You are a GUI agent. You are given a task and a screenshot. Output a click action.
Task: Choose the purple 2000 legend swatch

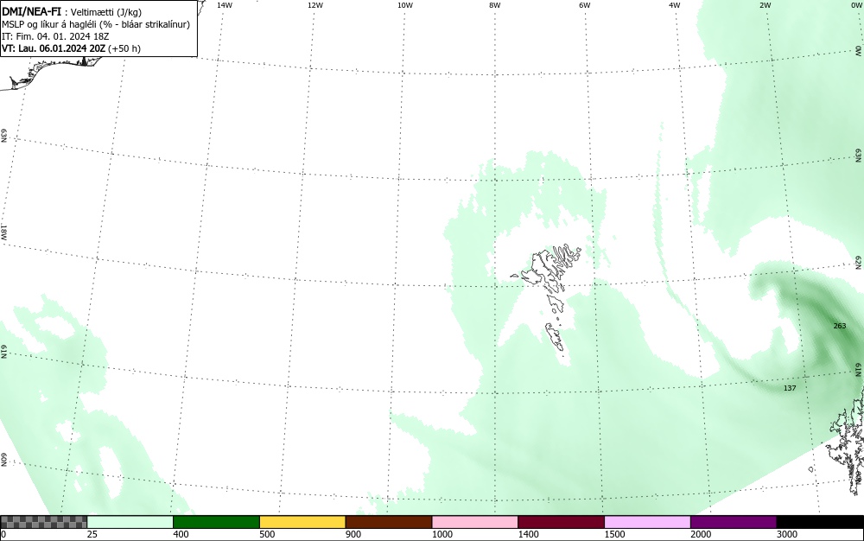[734, 522]
